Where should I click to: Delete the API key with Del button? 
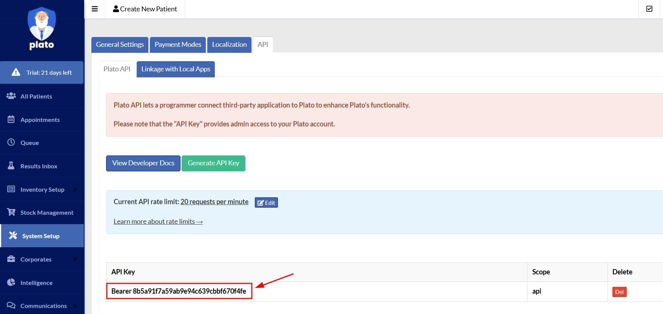pyautogui.click(x=619, y=292)
